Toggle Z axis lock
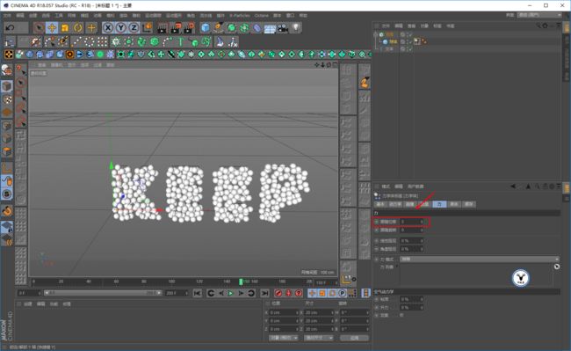This screenshot has height=351, width=571. coord(134,27)
